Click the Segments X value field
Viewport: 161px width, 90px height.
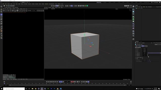coord(145,53)
